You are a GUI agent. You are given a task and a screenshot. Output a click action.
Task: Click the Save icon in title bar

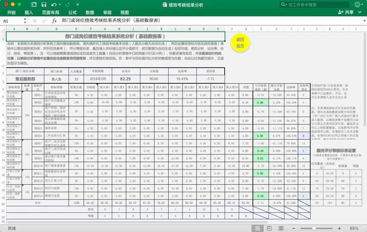tap(43, 5)
